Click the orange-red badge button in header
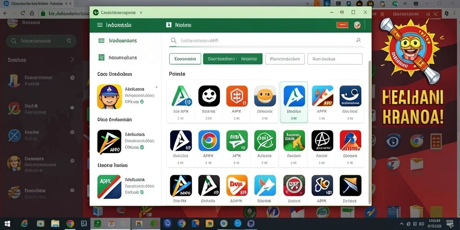 [342, 25]
